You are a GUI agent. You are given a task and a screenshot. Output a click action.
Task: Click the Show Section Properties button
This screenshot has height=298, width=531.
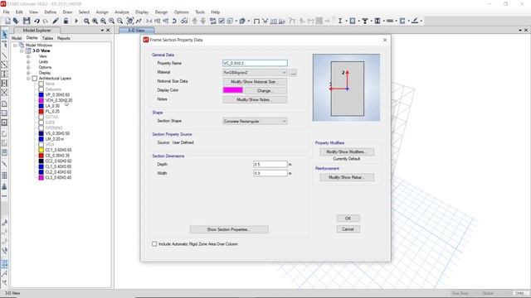click(229, 229)
